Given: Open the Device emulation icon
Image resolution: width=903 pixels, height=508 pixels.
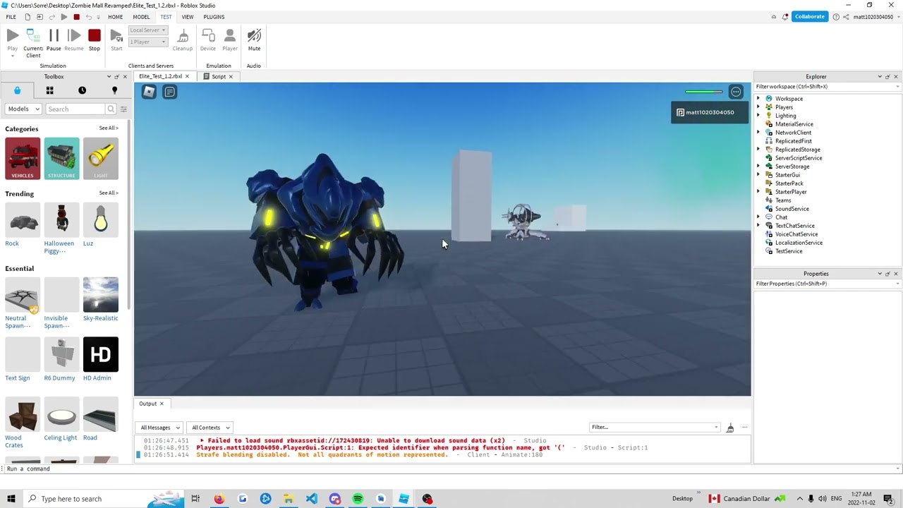Looking at the screenshot, I should pyautogui.click(x=208, y=35).
